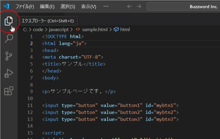Open the 編集(E) menu
220x139 pixels.
coord(47,6)
